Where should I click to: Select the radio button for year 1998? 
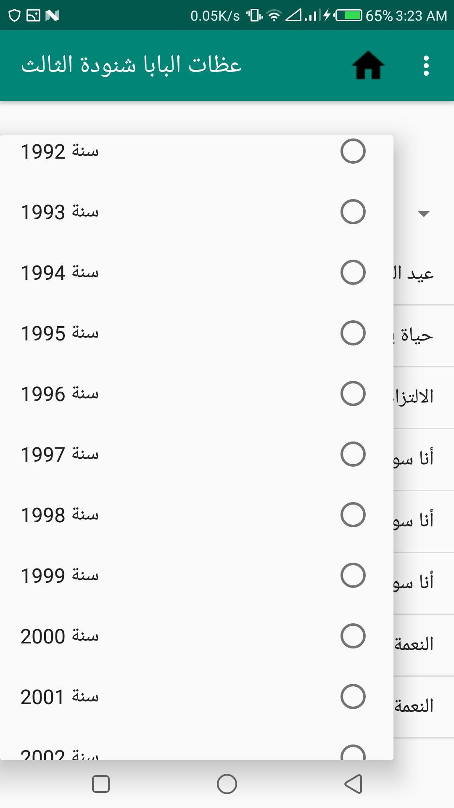pyautogui.click(x=353, y=515)
